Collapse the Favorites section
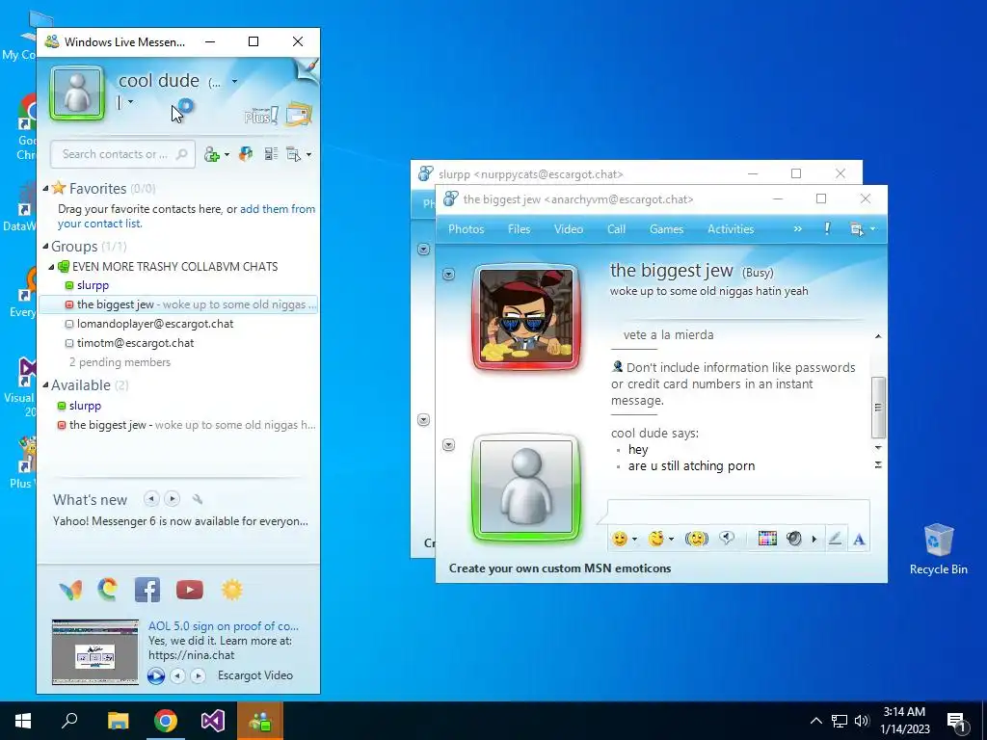The height and width of the screenshot is (740, 987). coord(45,188)
